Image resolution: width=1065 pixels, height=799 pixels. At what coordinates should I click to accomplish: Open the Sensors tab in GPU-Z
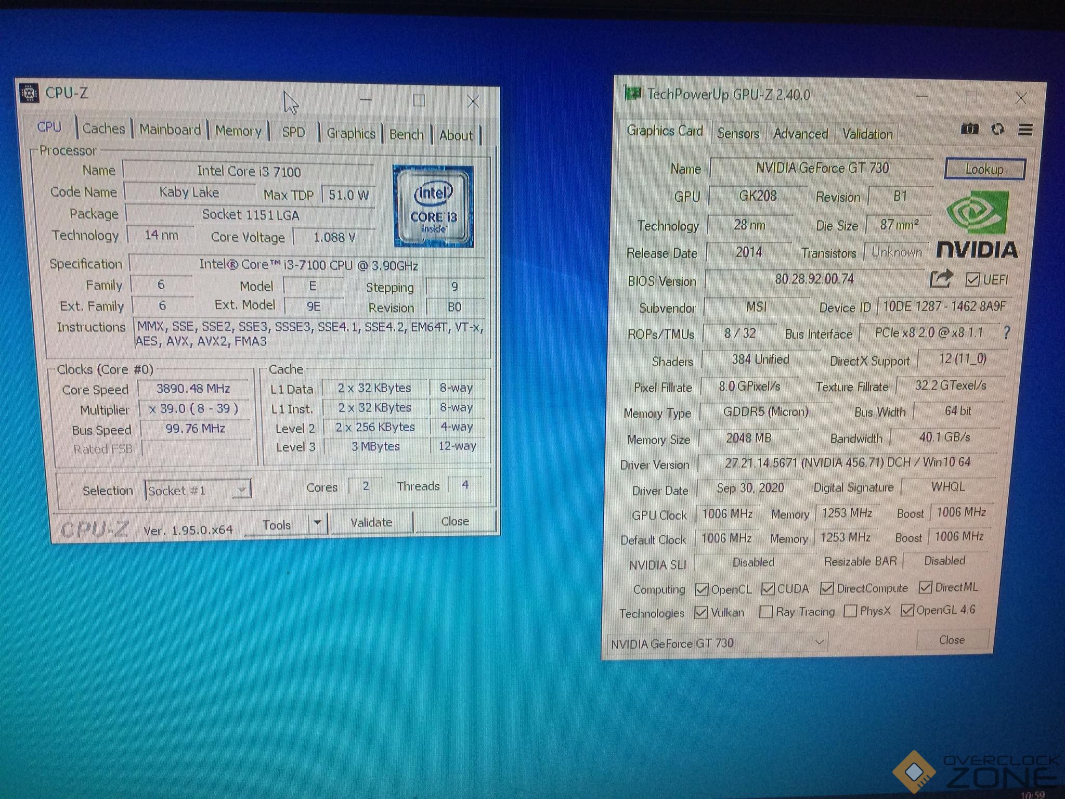click(x=738, y=133)
